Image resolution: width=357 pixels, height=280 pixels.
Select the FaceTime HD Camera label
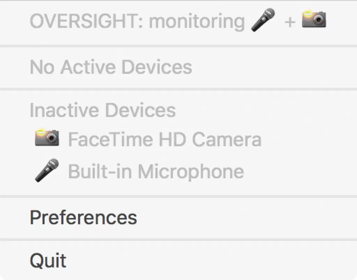(x=165, y=139)
